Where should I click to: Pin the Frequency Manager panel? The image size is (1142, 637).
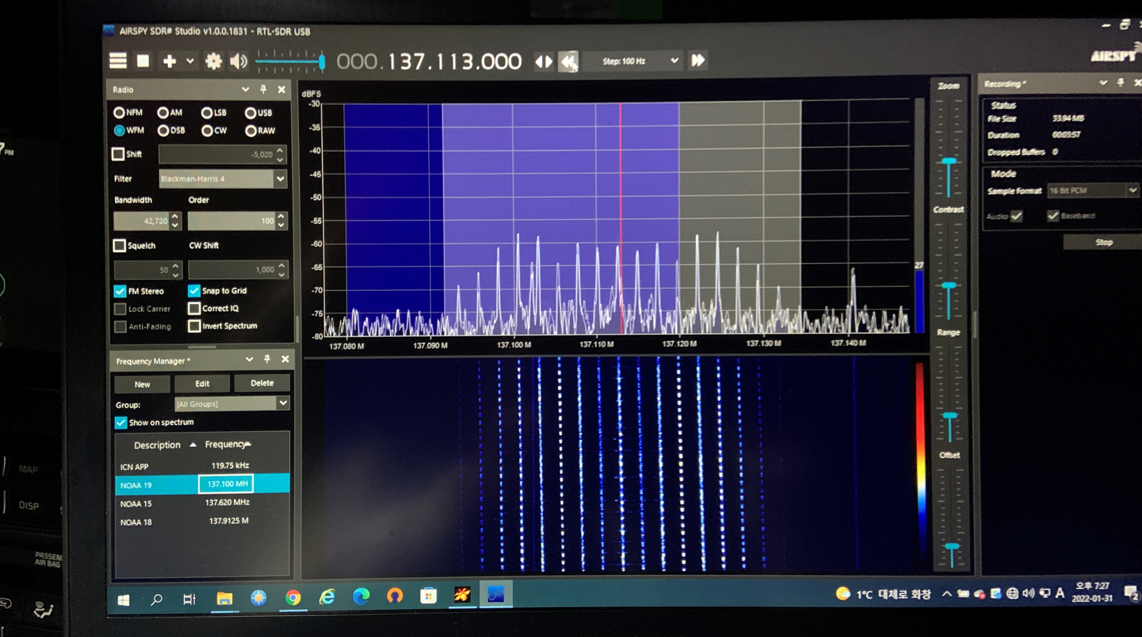(267, 359)
